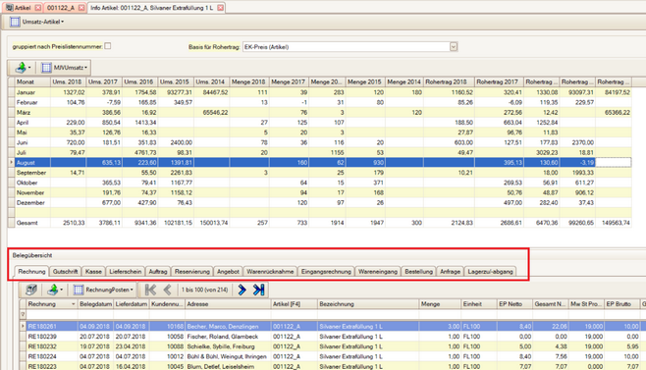Sort by the Ums. 2018 column header
The height and width of the screenshot is (370, 646).
tap(68, 82)
